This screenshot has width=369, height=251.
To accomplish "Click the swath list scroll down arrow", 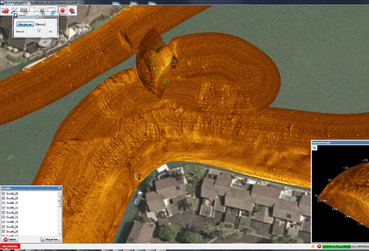I will tap(60, 234).
